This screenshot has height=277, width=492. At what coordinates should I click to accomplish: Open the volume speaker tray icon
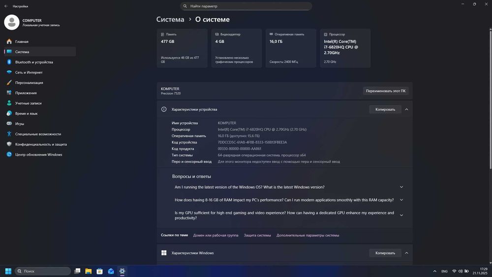coord(461,271)
